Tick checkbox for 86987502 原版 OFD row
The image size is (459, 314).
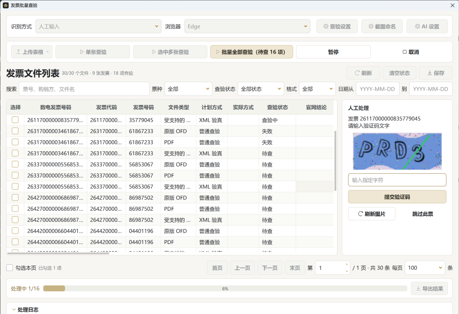click(x=15, y=198)
